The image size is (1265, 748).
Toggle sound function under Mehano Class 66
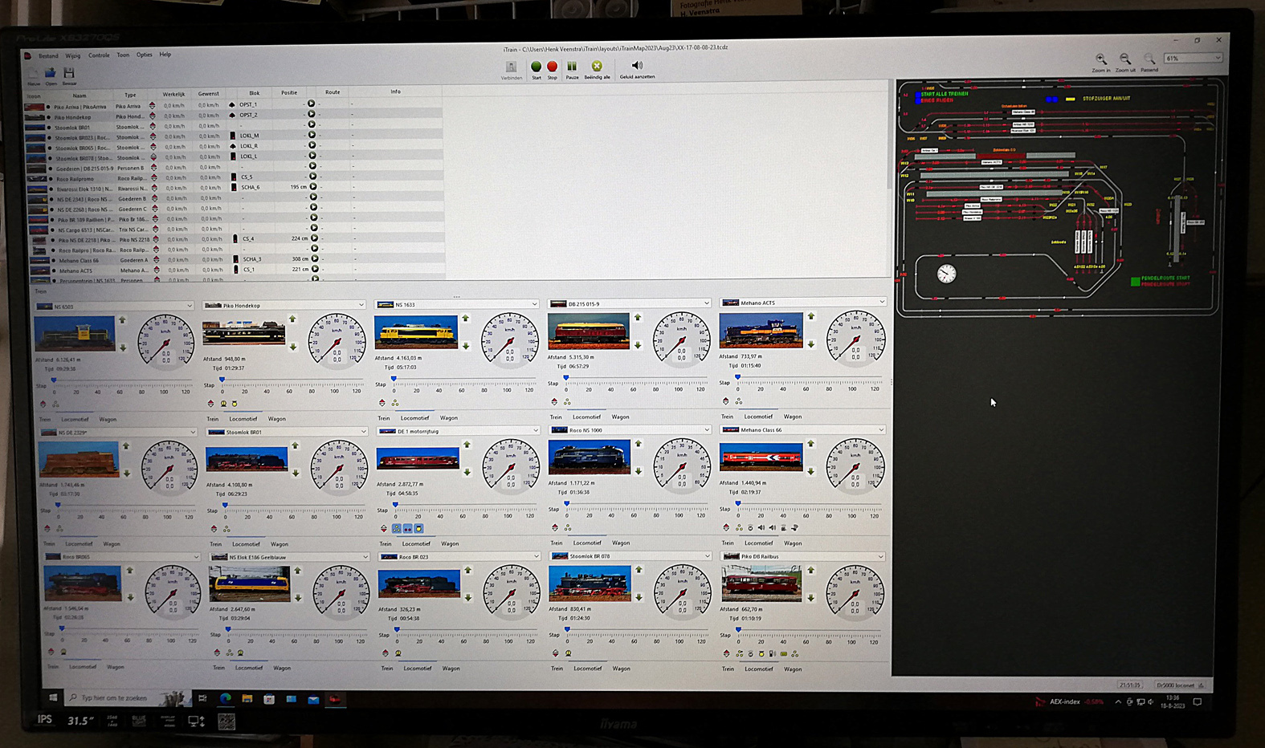click(761, 528)
